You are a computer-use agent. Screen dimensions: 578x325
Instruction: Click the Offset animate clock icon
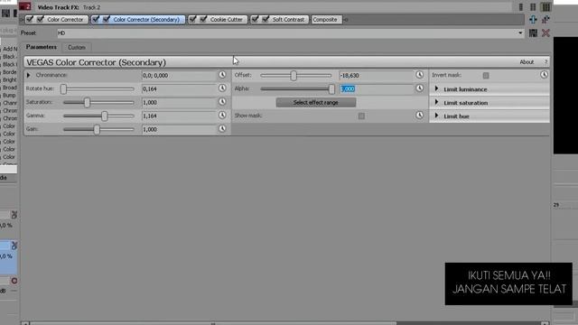[x=419, y=75]
